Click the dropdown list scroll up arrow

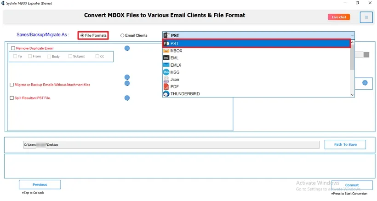pyautogui.click(x=352, y=42)
